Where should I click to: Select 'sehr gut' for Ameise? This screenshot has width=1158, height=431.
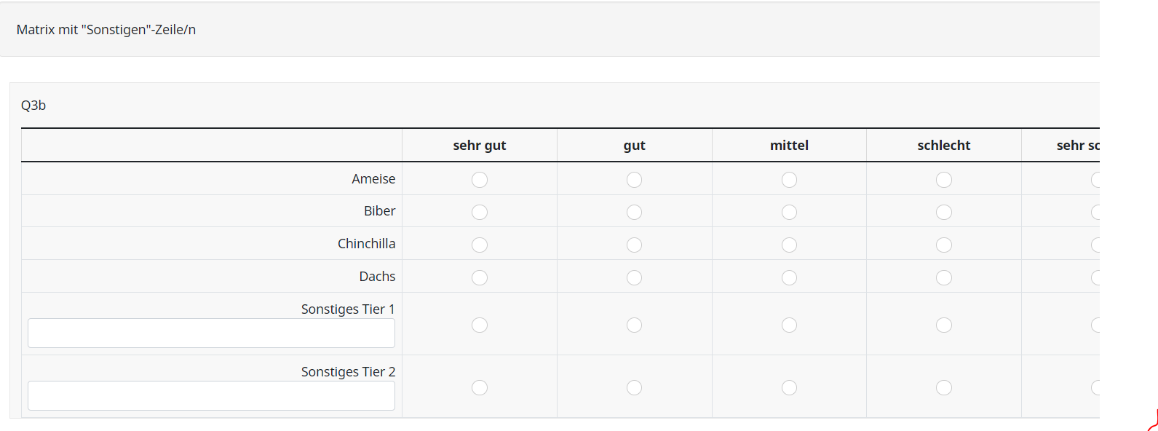(480, 180)
